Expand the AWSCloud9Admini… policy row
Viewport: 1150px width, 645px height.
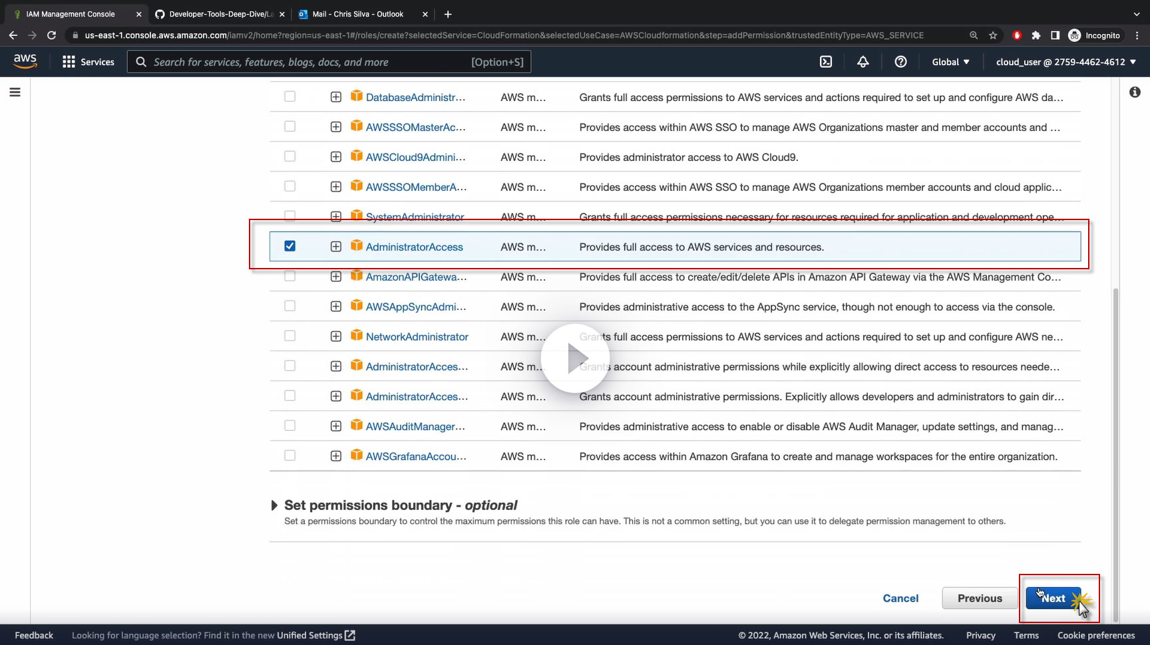click(336, 157)
